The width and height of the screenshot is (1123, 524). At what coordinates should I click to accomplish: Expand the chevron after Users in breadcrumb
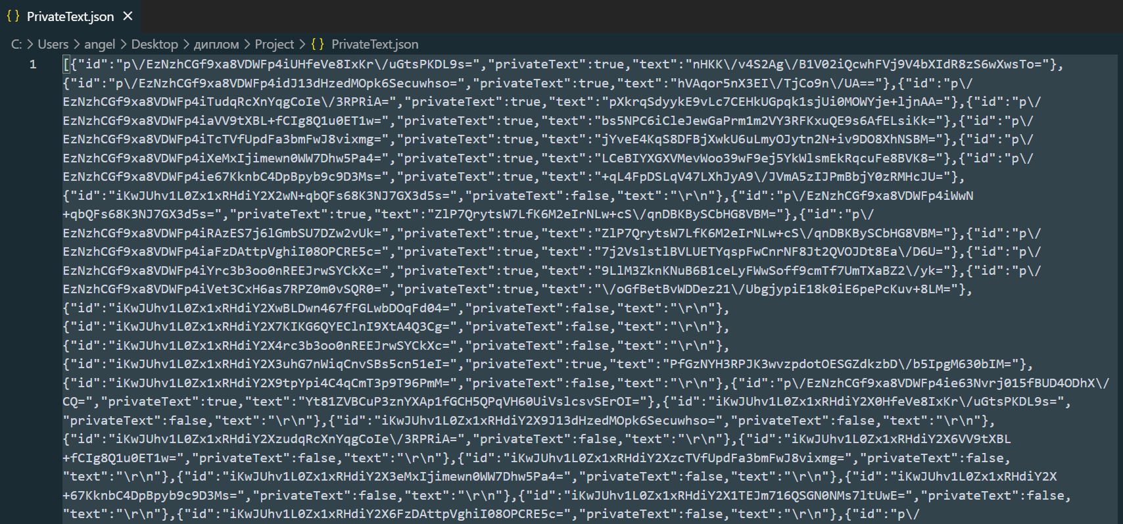coord(76,44)
